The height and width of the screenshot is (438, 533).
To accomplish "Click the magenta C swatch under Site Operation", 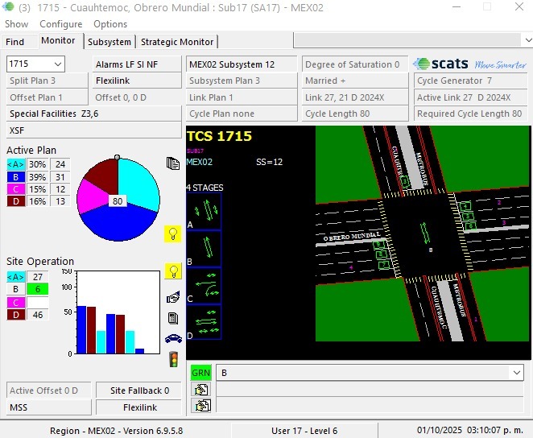I will (x=15, y=302).
